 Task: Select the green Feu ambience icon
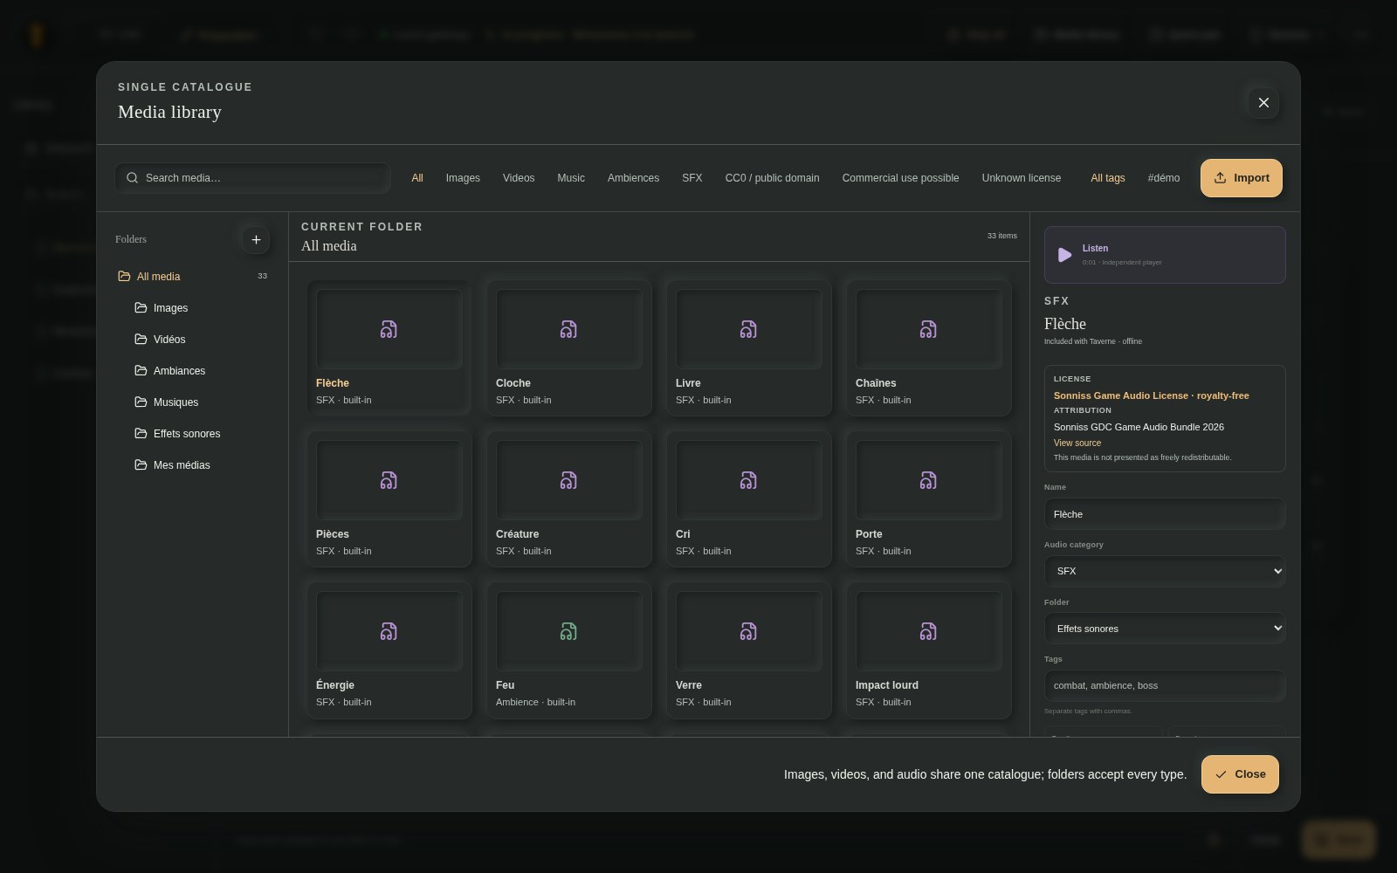click(x=568, y=631)
